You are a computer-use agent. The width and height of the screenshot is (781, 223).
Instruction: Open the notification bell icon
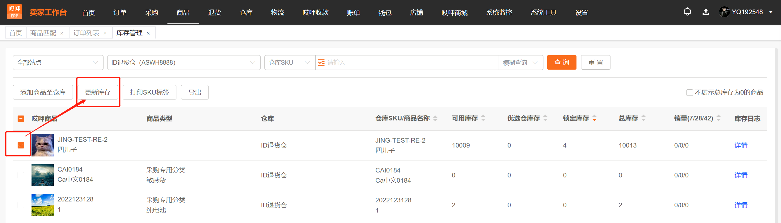pyautogui.click(x=687, y=12)
